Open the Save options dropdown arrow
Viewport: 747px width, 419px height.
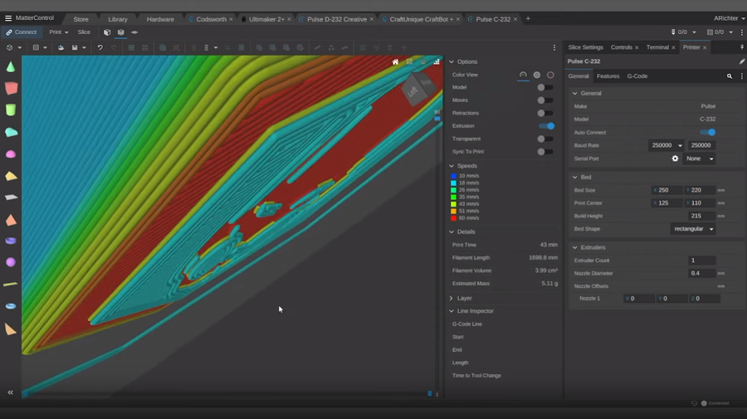pyautogui.click(x=84, y=47)
